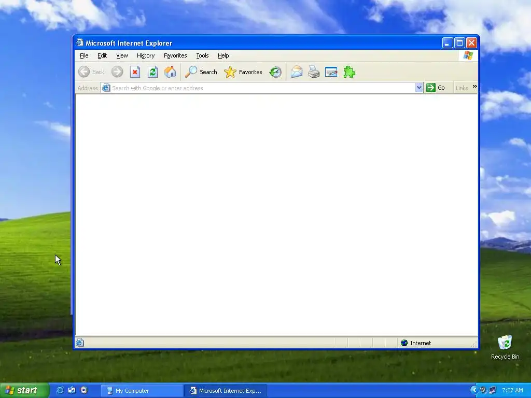
Task: Click the Start button
Action: tap(24, 390)
